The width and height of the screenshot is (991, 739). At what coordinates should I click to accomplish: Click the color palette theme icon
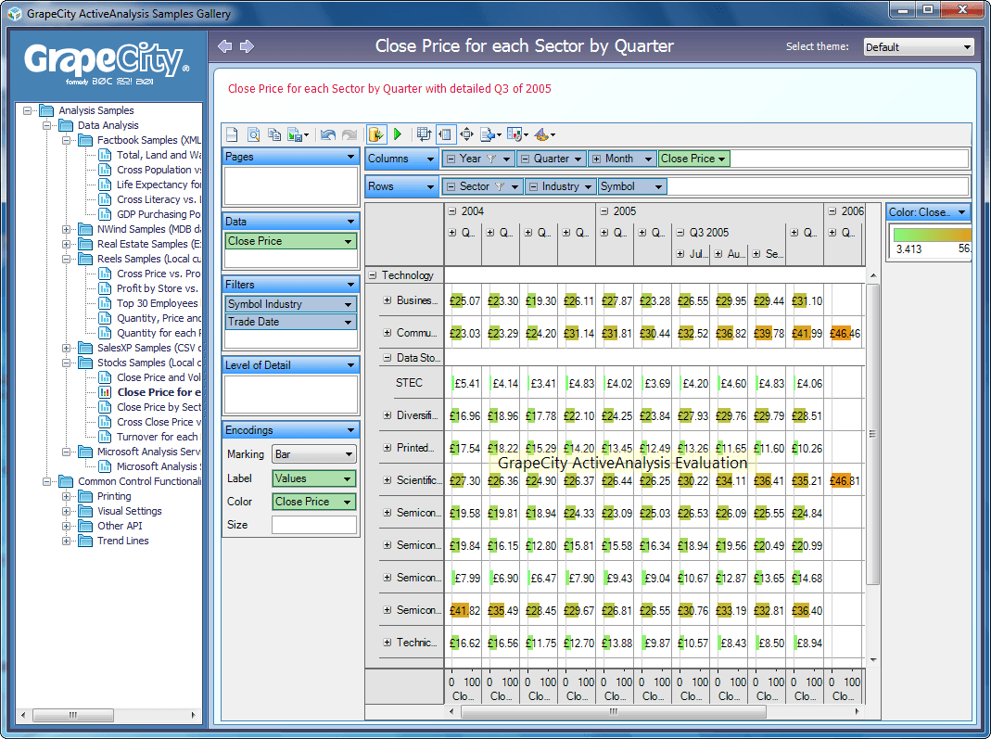544,134
